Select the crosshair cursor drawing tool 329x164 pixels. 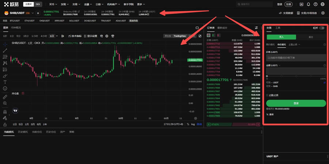[5, 43]
